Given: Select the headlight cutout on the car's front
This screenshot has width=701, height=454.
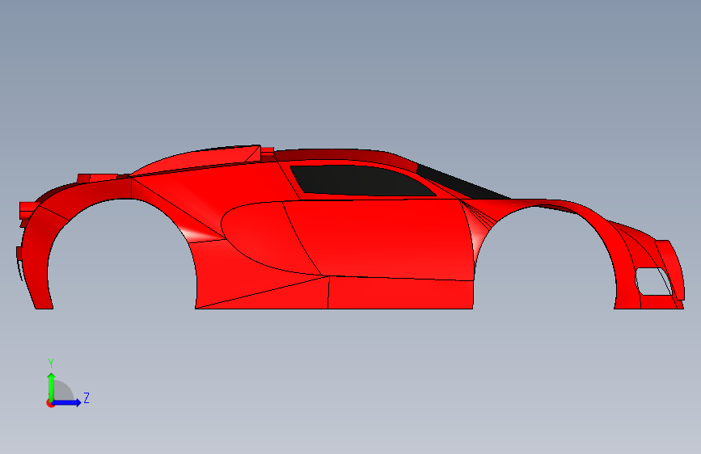Looking at the screenshot, I should 653,281.
